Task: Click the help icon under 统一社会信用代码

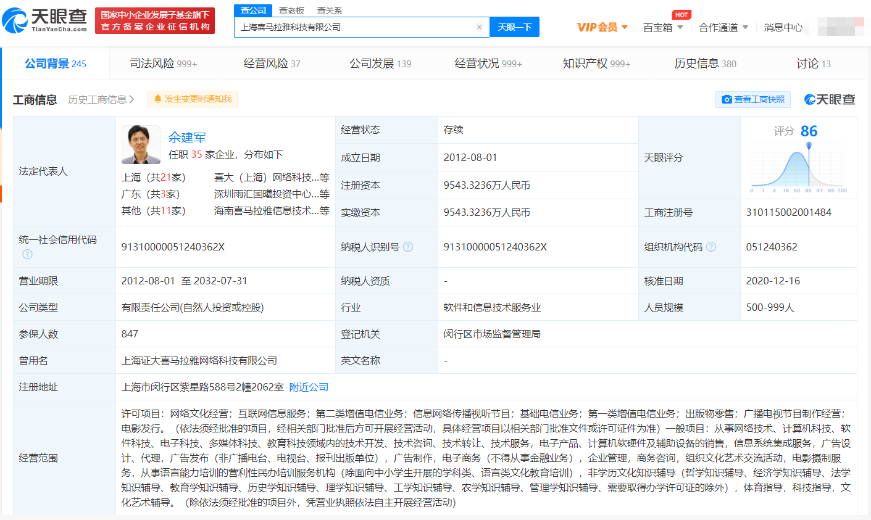Action: [x=27, y=254]
